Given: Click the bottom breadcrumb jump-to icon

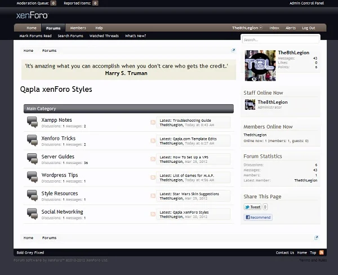Looking at the screenshot, I should (x=316, y=238).
